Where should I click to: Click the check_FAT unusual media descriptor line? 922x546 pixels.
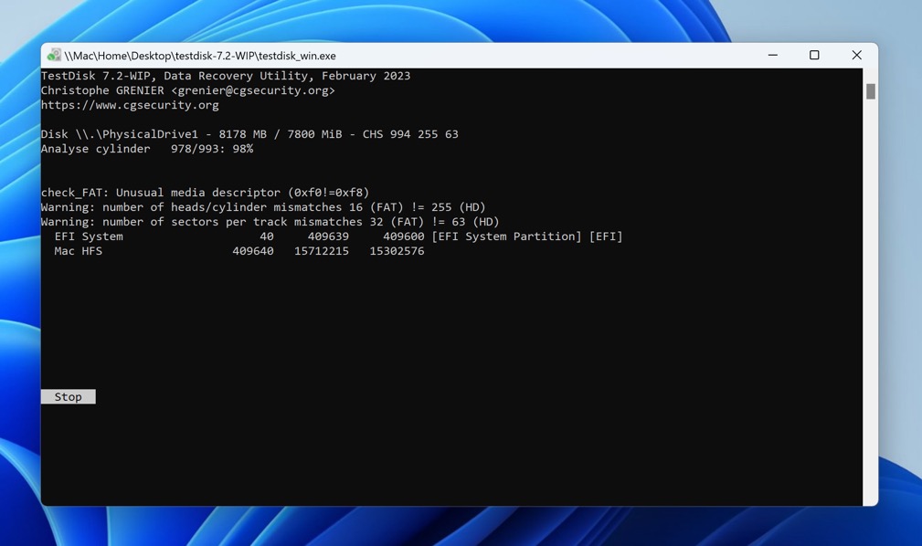pyautogui.click(x=206, y=193)
